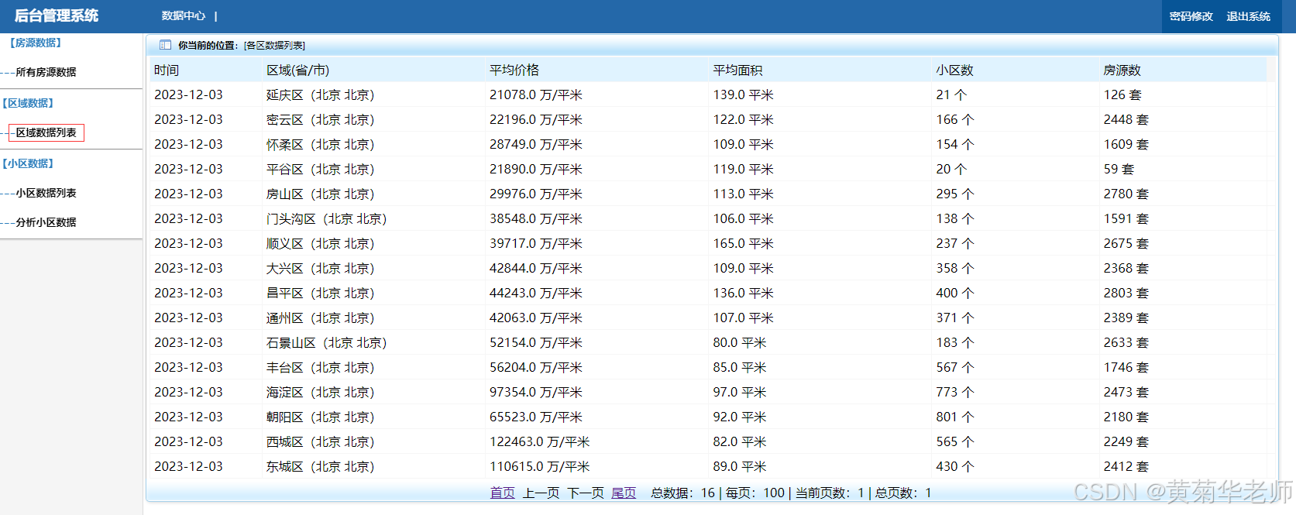Click the price 110615.0 万/平米
Image resolution: width=1296 pixels, height=515 pixels.
pyautogui.click(x=539, y=467)
